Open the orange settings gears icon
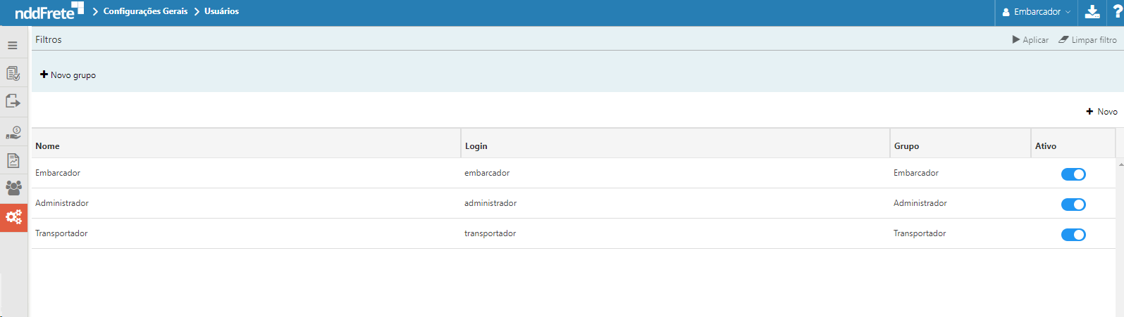 click(13, 217)
